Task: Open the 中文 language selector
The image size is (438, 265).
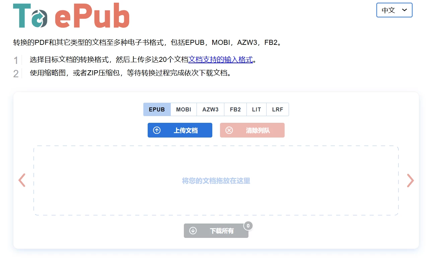Action: [394, 10]
